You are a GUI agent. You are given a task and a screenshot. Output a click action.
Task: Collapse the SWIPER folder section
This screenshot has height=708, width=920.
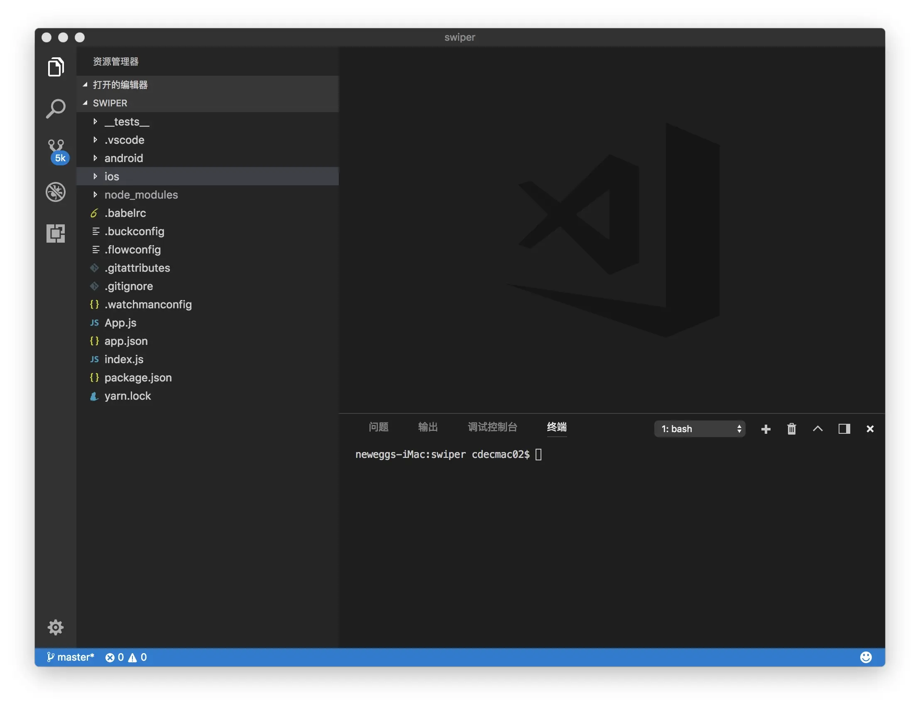(110, 103)
